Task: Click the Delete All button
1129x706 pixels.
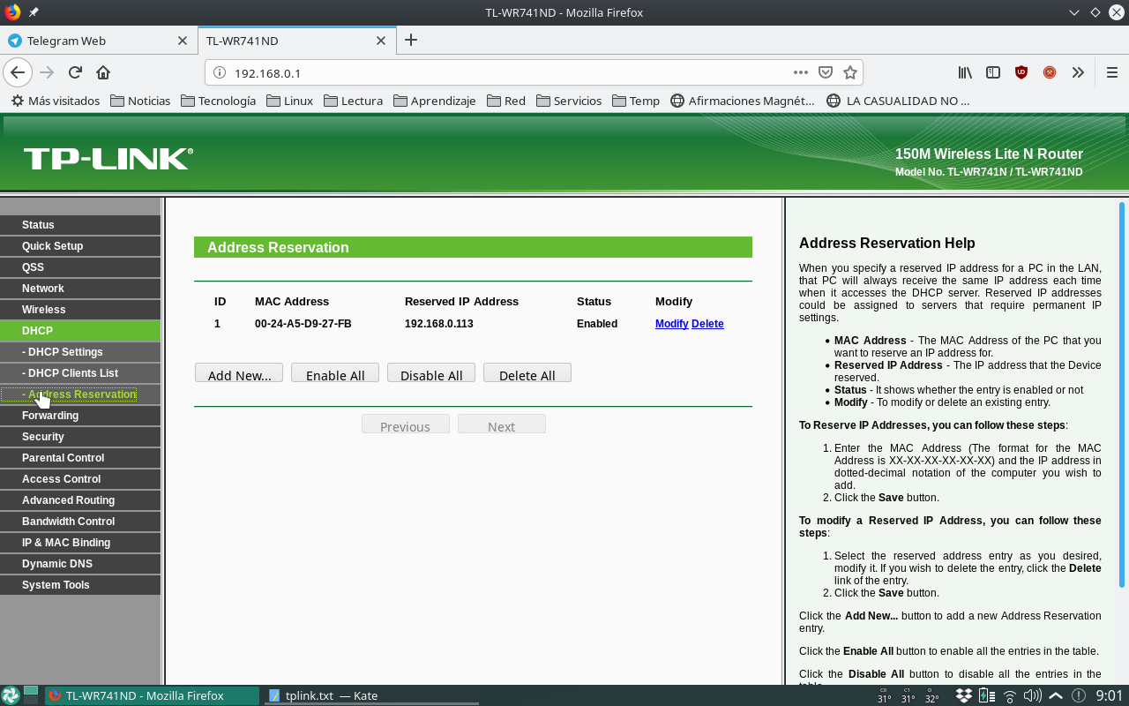Action: click(x=527, y=373)
